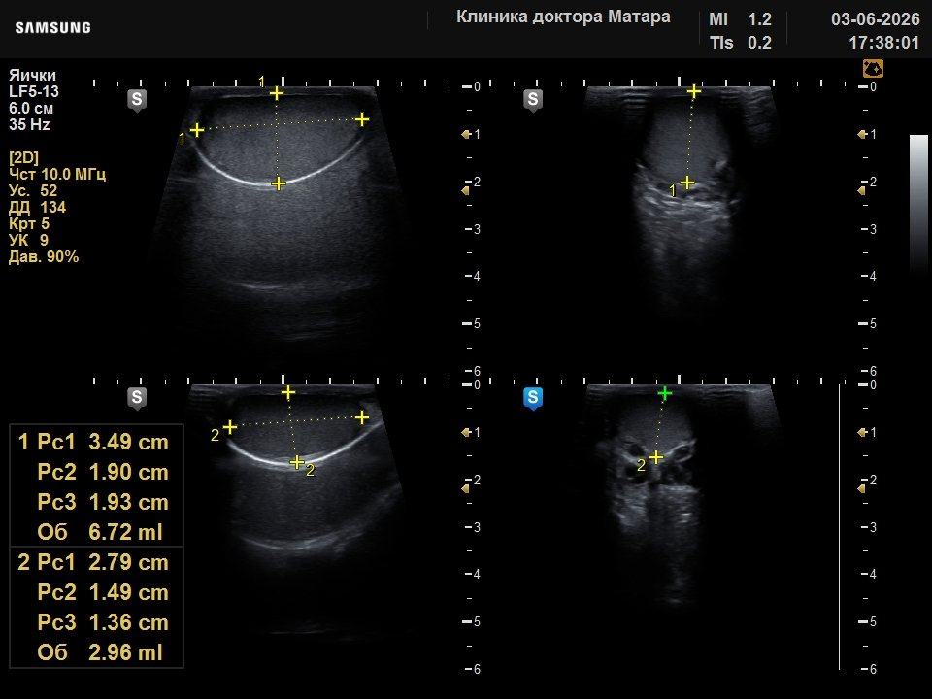This screenshot has width=932, height=699.
Task: Click the blue S probe orientation marker
Action: click(x=533, y=398)
